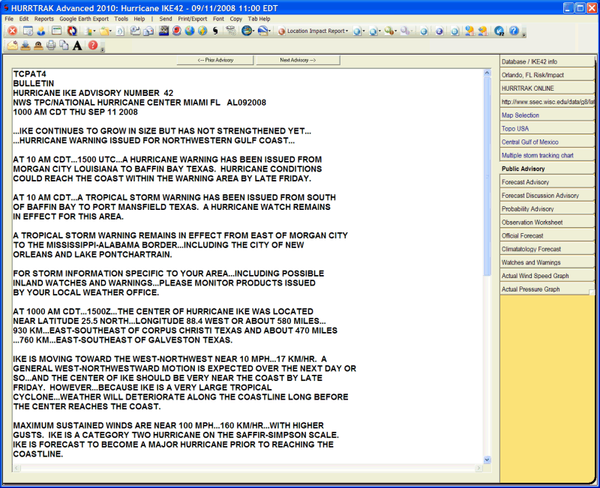Image resolution: width=600 pixels, height=488 pixels.
Task: Click the black hurricane symbol icon
Action: pos(216,31)
